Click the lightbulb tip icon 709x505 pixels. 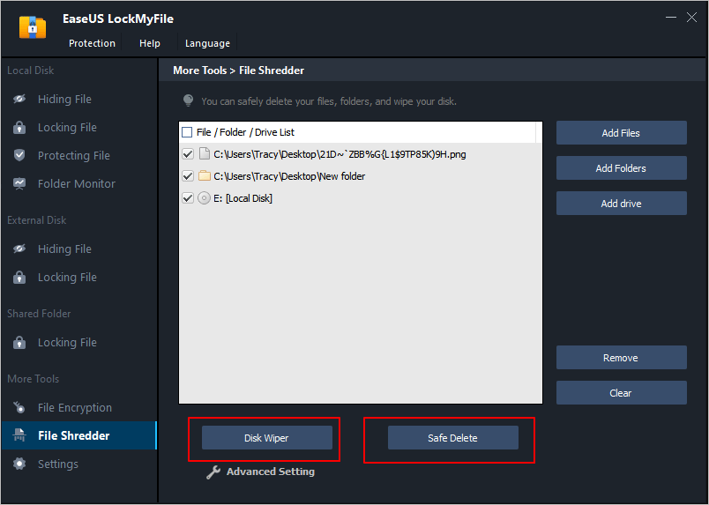(x=188, y=101)
